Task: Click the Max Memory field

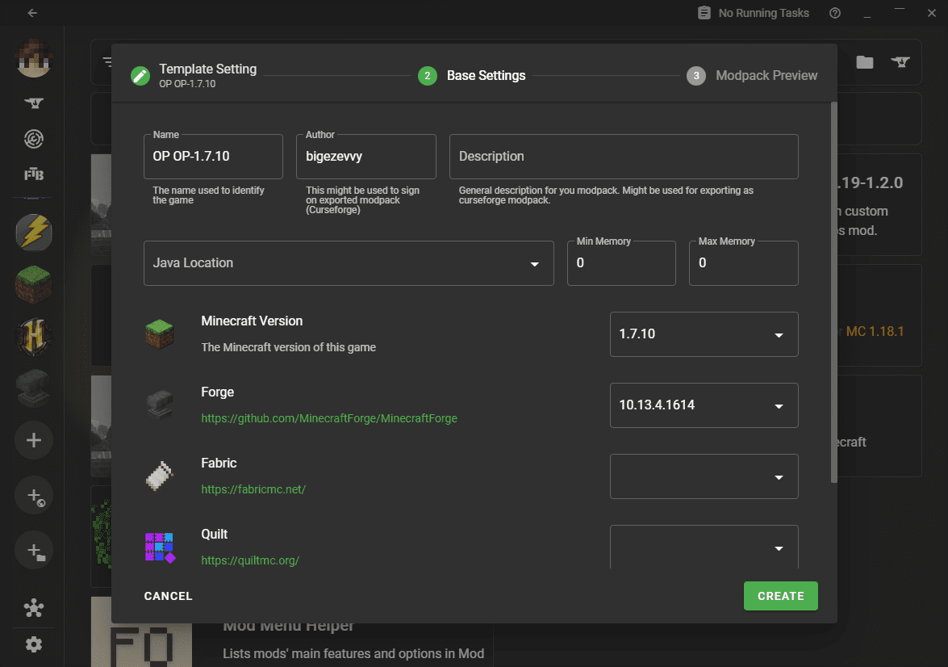Action: (x=743, y=262)
